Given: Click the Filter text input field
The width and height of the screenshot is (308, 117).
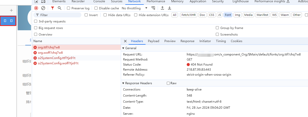Looking at the screenshot, I should click(59, 15).
